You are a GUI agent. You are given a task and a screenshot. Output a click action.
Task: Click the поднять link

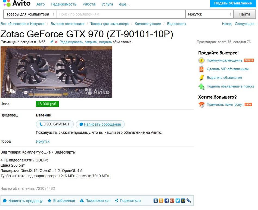[x=105, y=42]
